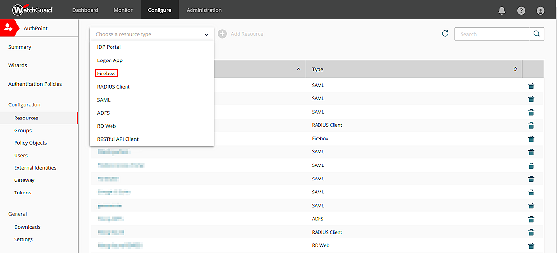Viewport: 557px width, 253px height.
Task: Open External Identities page
Action: [x=35, y=168]
